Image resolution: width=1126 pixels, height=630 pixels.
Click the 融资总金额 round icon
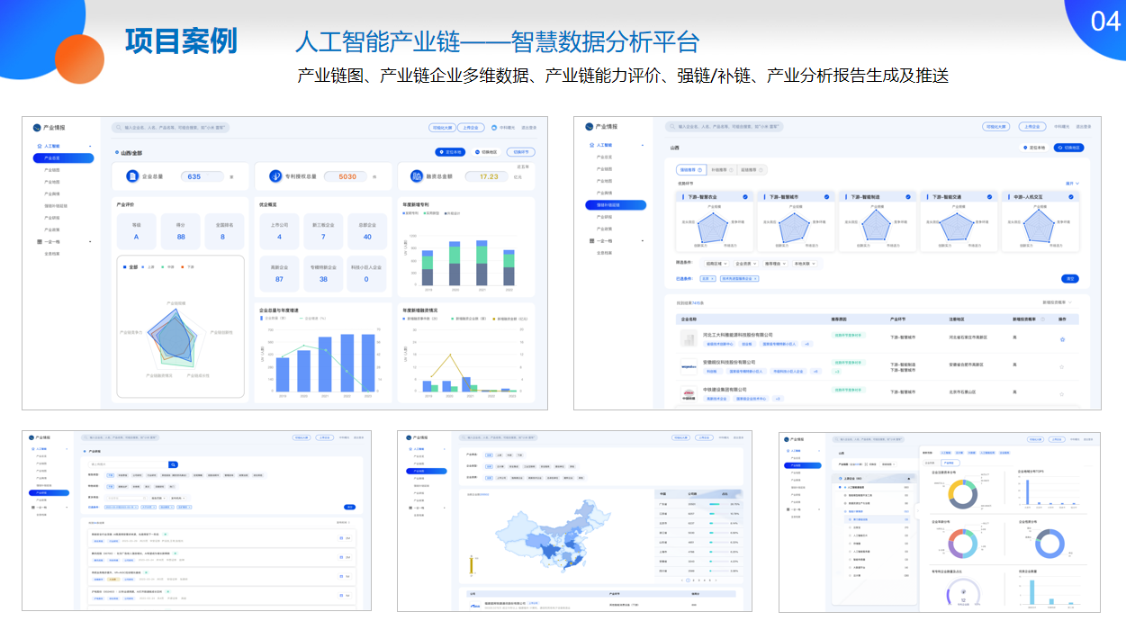click(x=417, y=176)
